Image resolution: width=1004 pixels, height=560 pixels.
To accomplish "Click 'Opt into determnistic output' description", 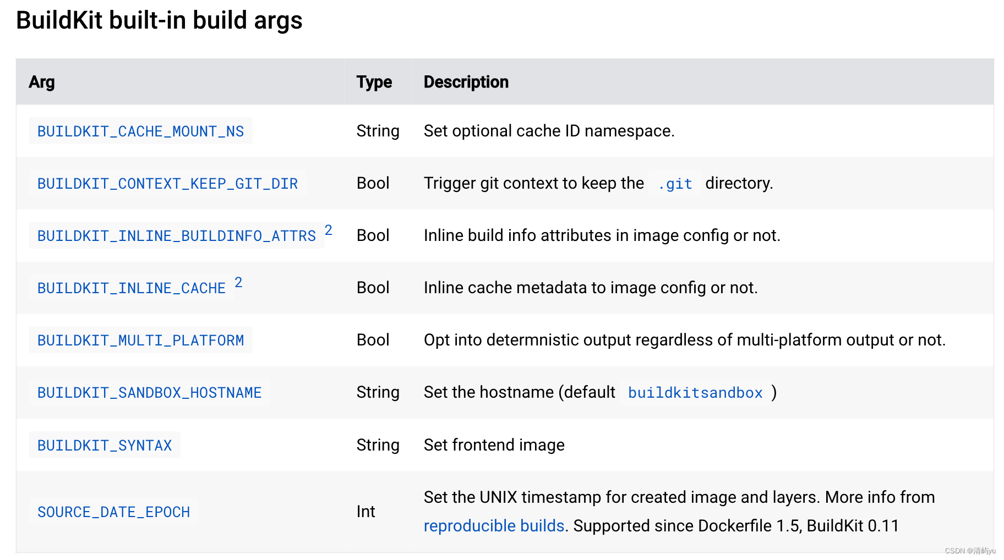I will [685, 340].
